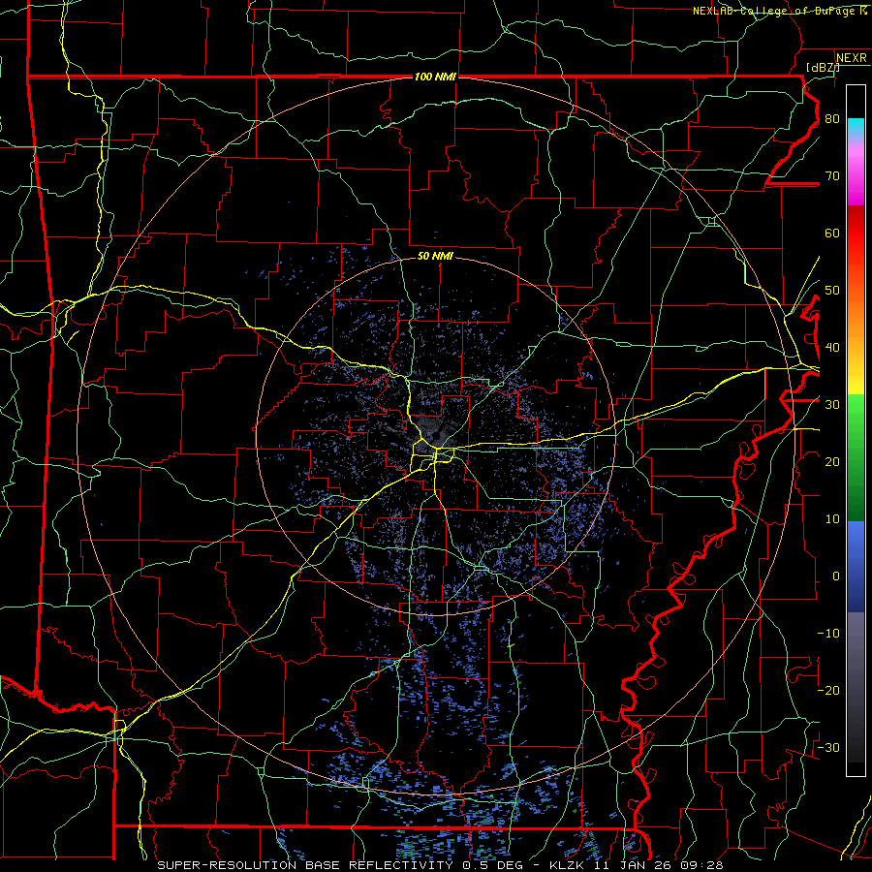Click the -30 value on the dBZ scale
Image resolution: width=872 pixels, height=872 pixels.
click(x=828, y=748)
